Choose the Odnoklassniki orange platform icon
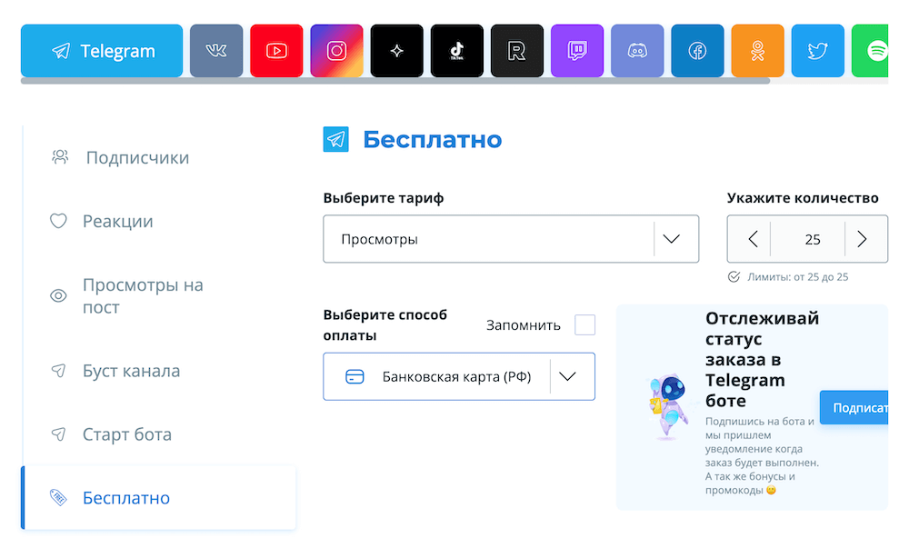 (x=758, y=51)
